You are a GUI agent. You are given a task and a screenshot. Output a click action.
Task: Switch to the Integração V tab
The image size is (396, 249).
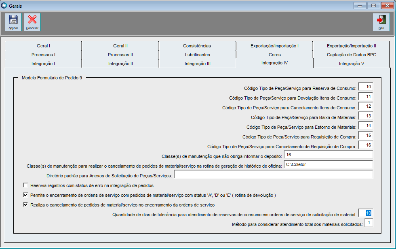click(x=351, y=64)
